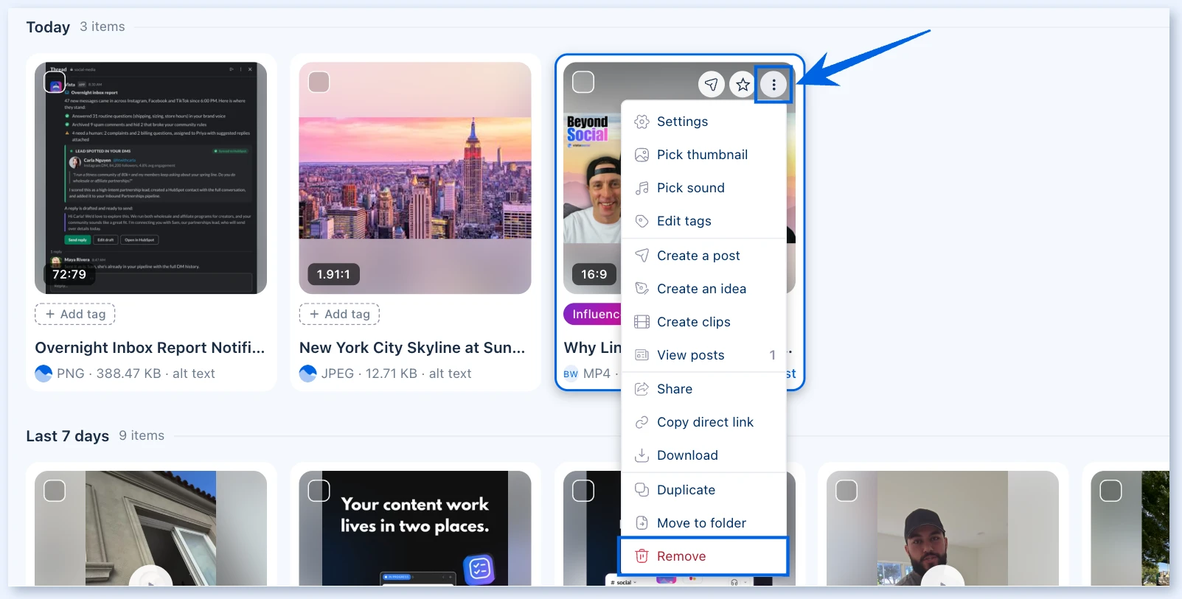1182x599 pixels.
Task: Click the 'New York City Skyline at Sun...' title
Action: [x=412, y=348]
